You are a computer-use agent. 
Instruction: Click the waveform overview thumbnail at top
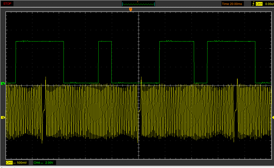pyautogui.click(x=138, y=4)
